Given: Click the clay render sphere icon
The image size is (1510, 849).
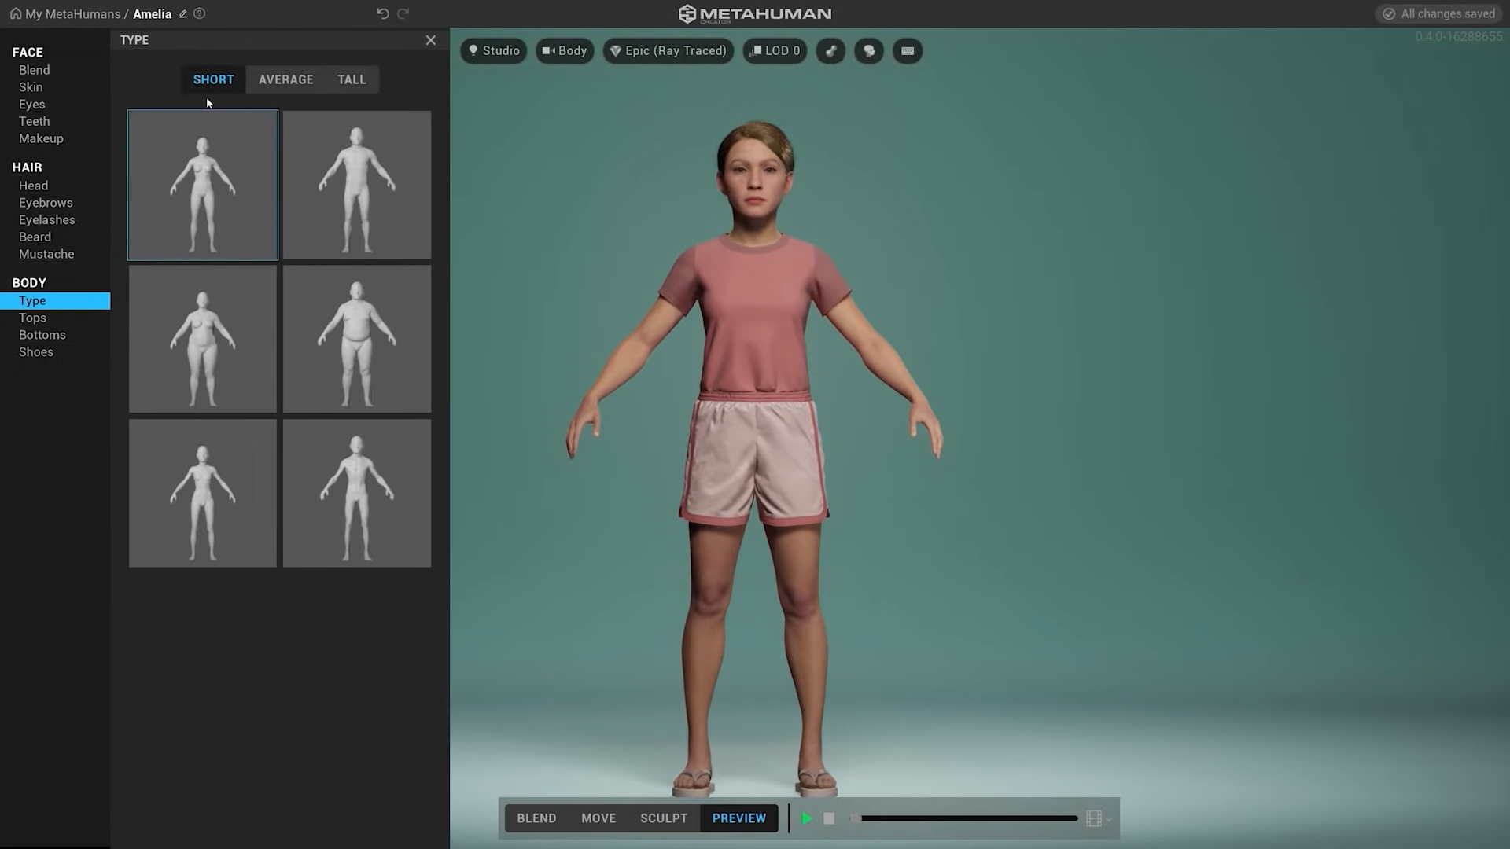Looking at the screenshot, I should click(830, 51).
